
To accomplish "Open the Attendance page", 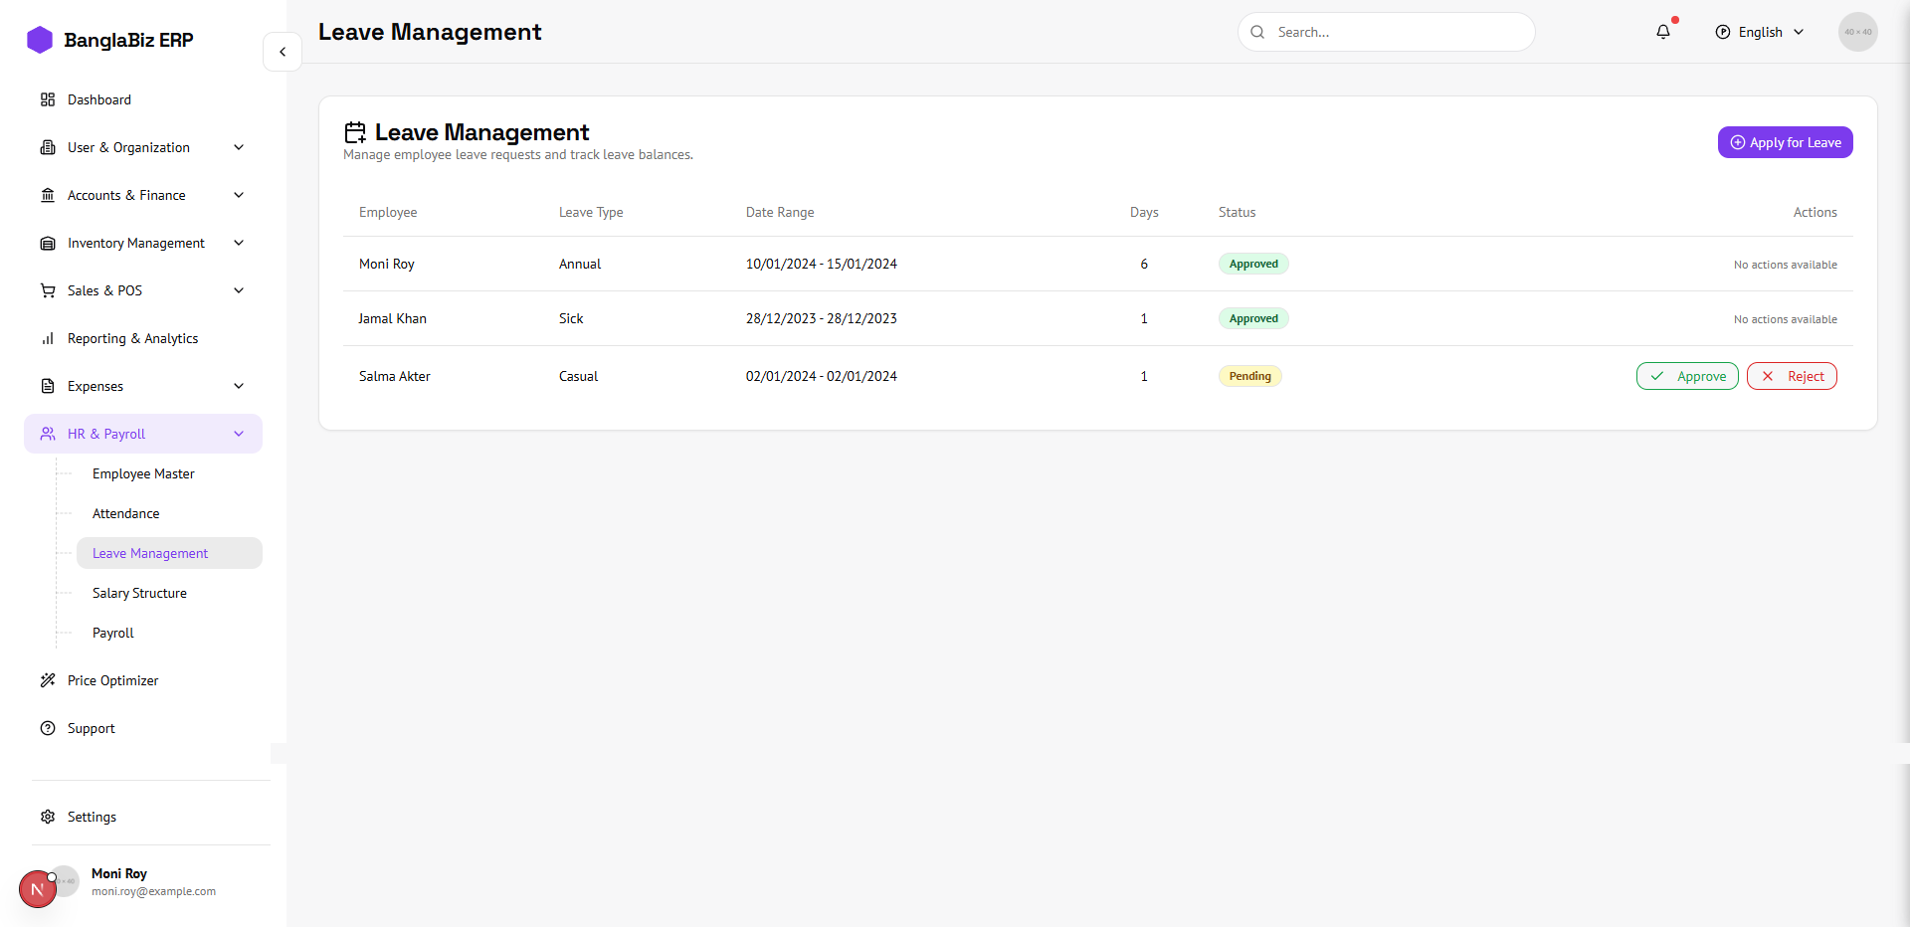I will point(126,513).
